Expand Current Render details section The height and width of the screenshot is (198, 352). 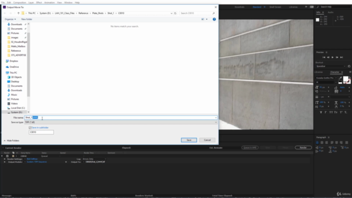(3, 148)
